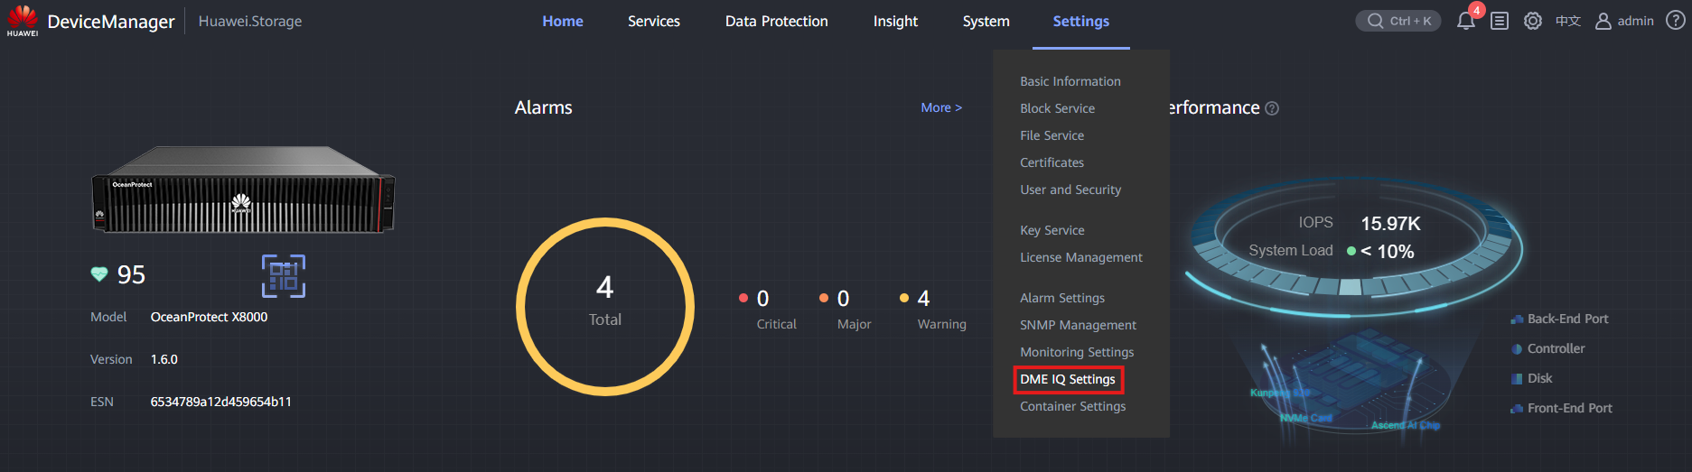The height and width of the screenshot is (472, 1692).
Task: Select DME IQ Settings from the menu
Action: 1068,379
